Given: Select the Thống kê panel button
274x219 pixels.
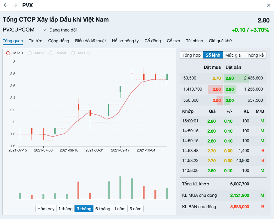Looking at the screenshot, I should coord(254,55).
